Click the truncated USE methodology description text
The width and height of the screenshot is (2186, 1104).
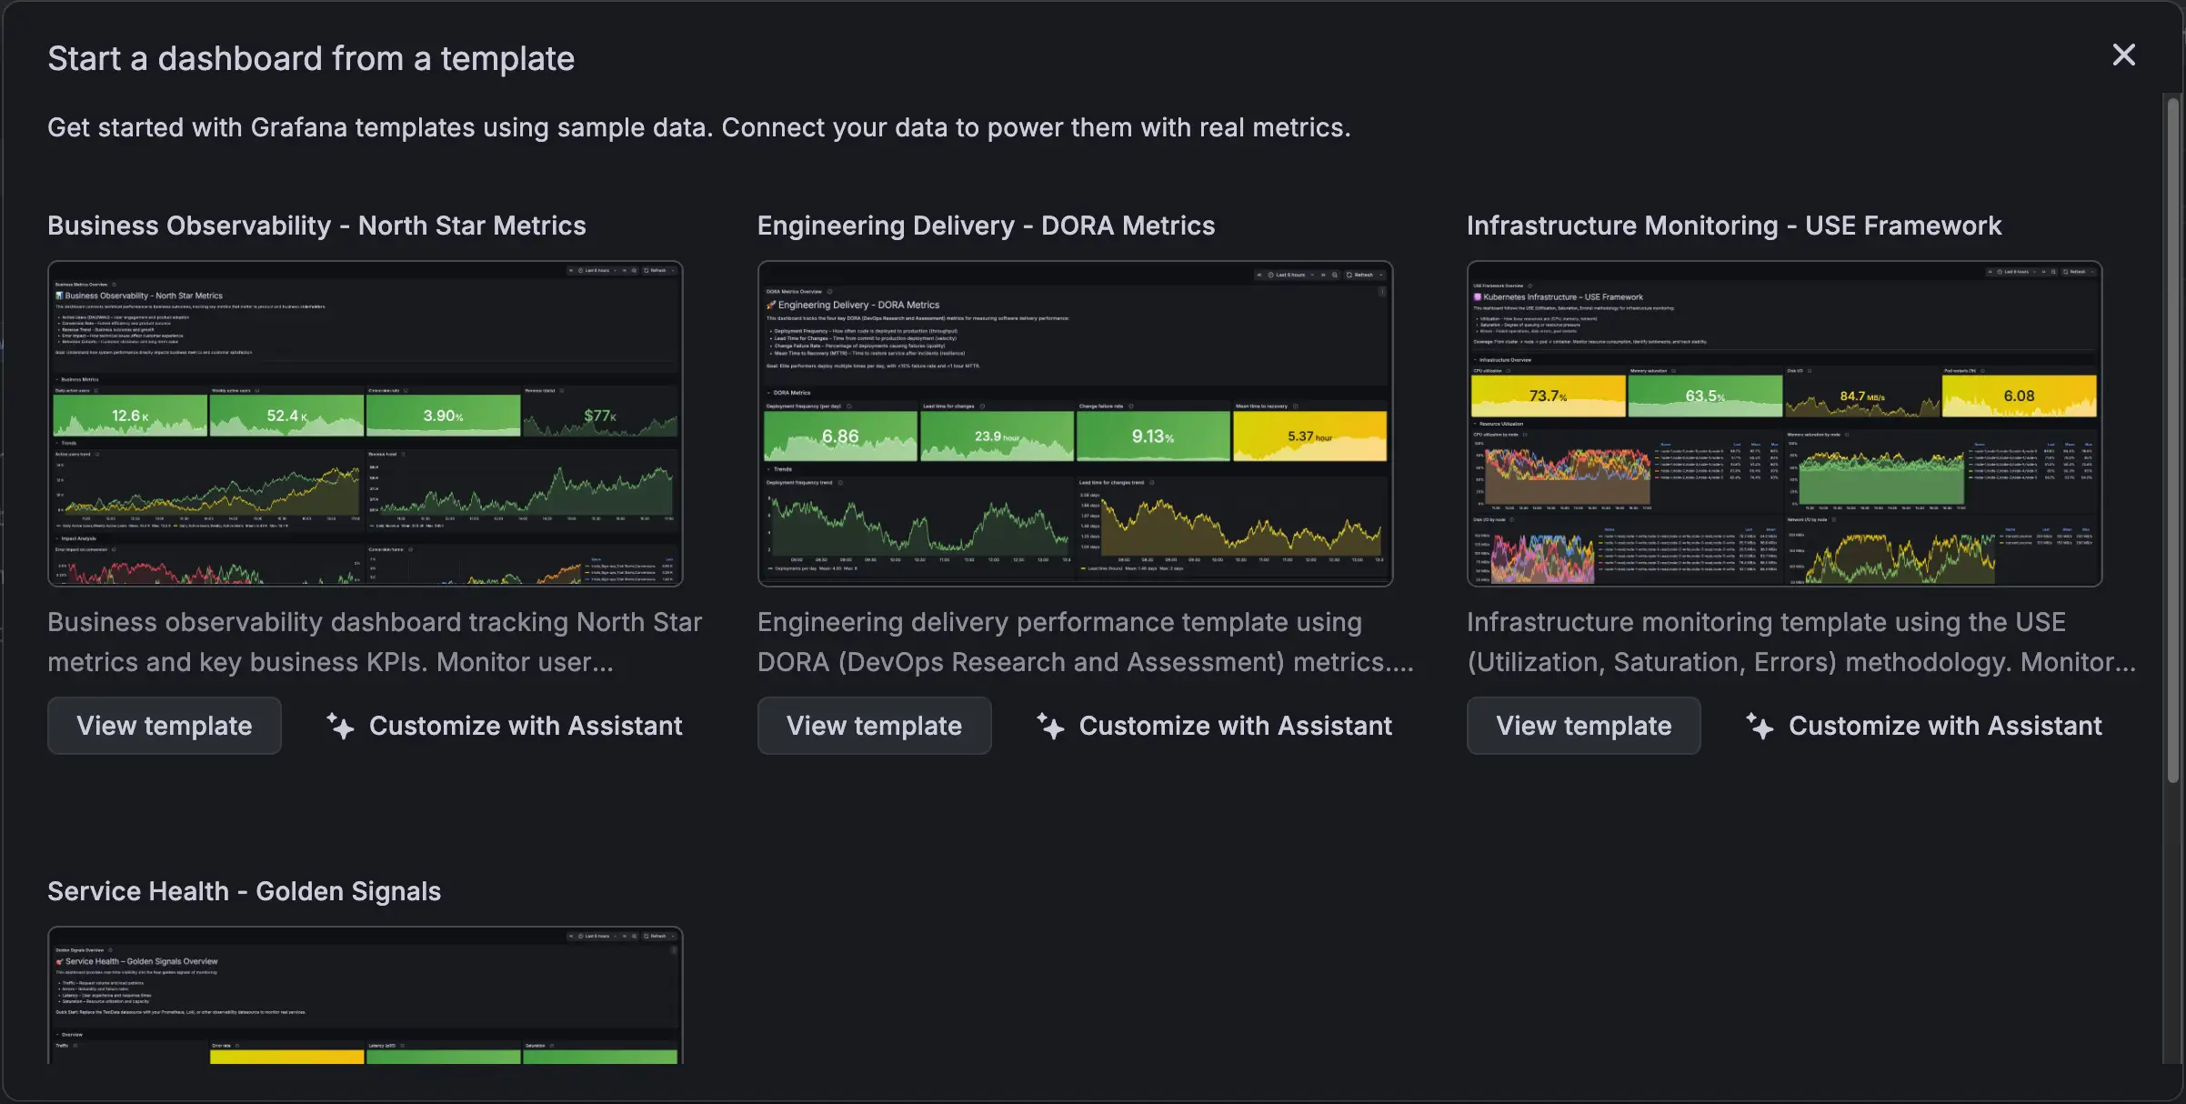pyautogui.click(x=1800, y=642)
